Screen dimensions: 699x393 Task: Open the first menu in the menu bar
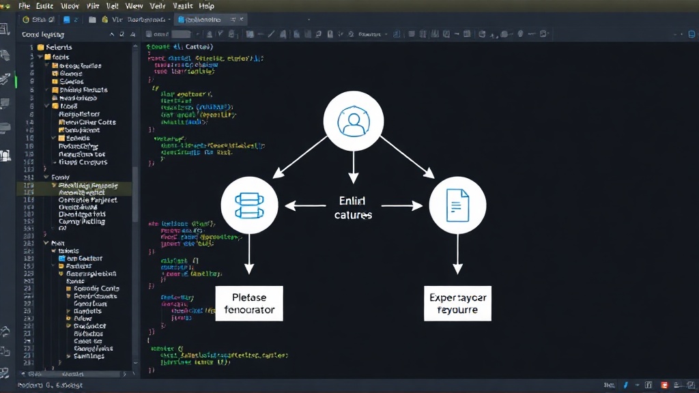click(x=24, y=5)
